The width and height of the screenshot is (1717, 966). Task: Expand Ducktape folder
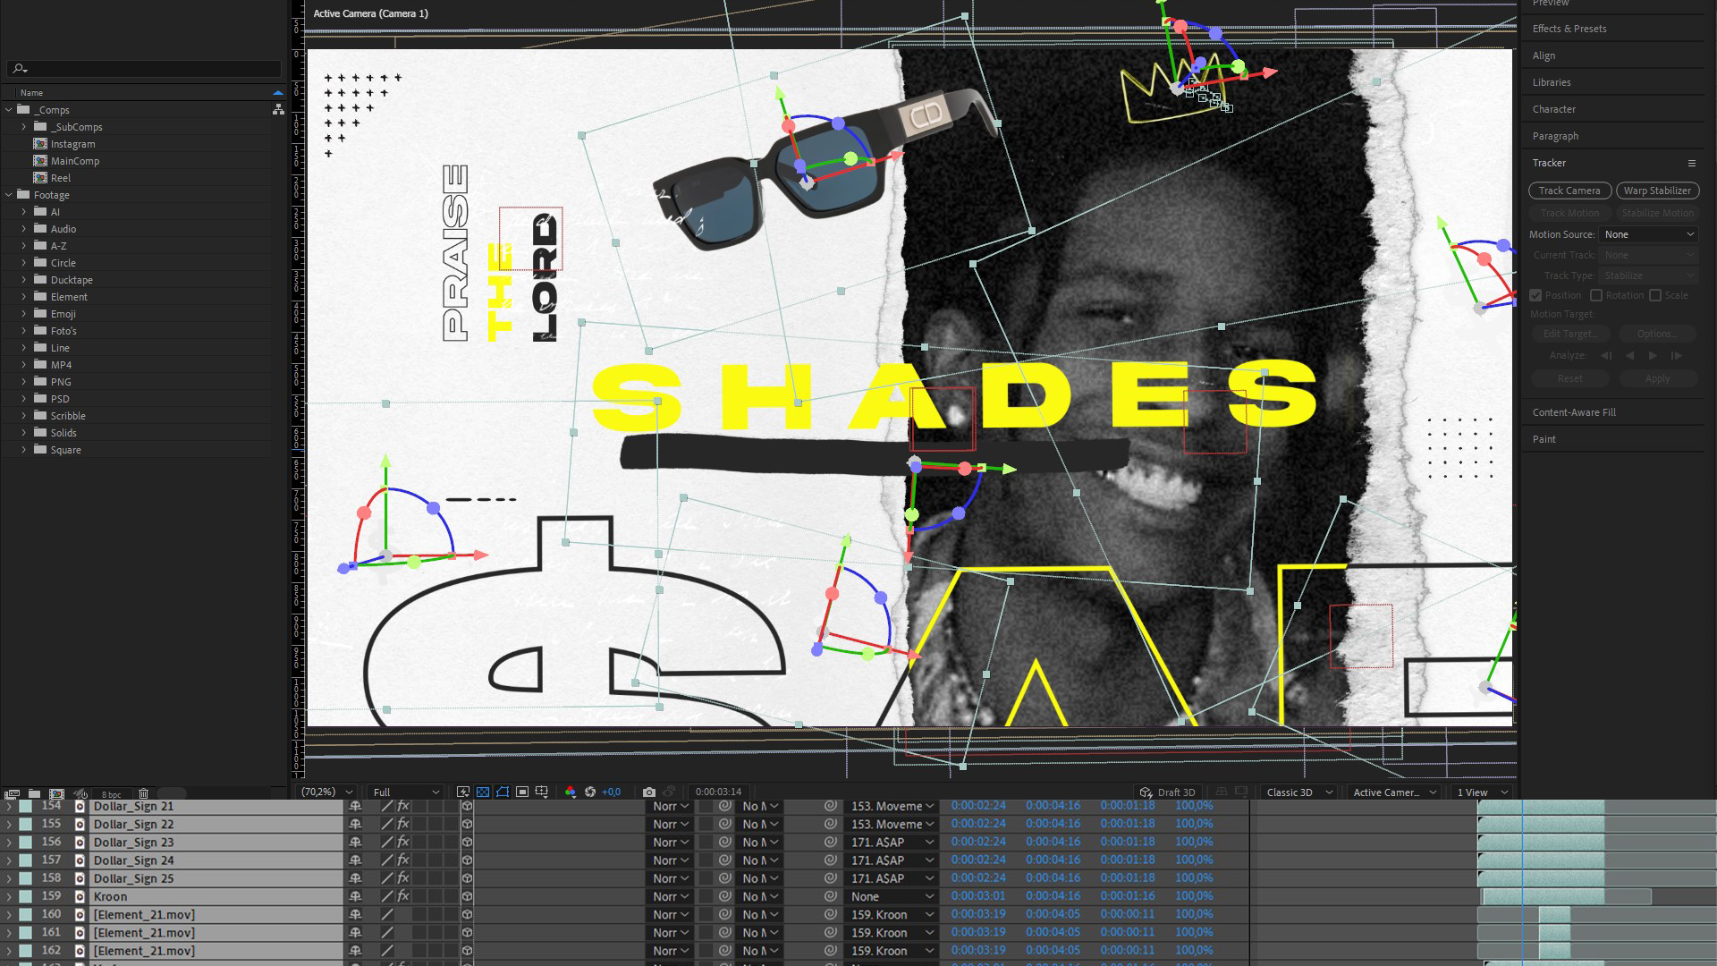pyautogui.click(x=24, y=280)
